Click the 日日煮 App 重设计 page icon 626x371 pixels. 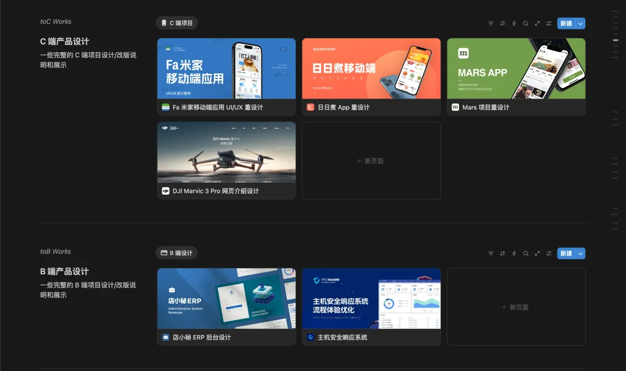coord(310,107)
